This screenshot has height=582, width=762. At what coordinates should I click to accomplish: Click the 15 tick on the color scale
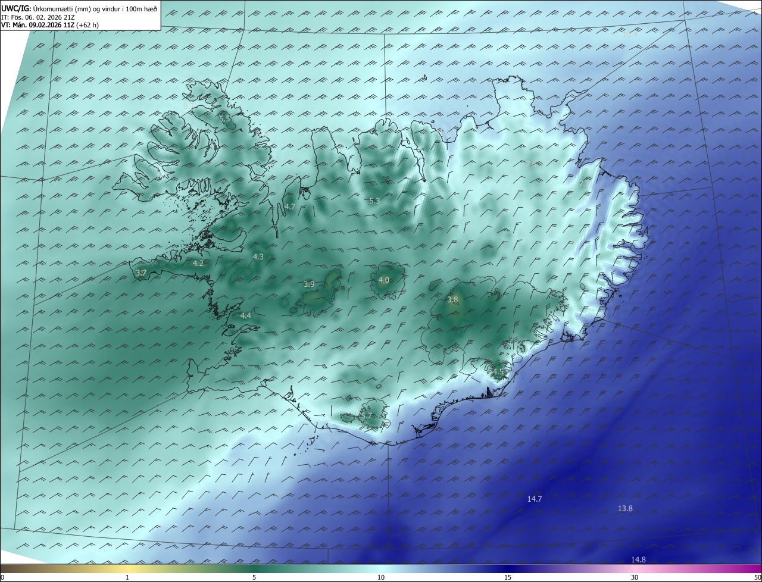[x=508, y=577]
